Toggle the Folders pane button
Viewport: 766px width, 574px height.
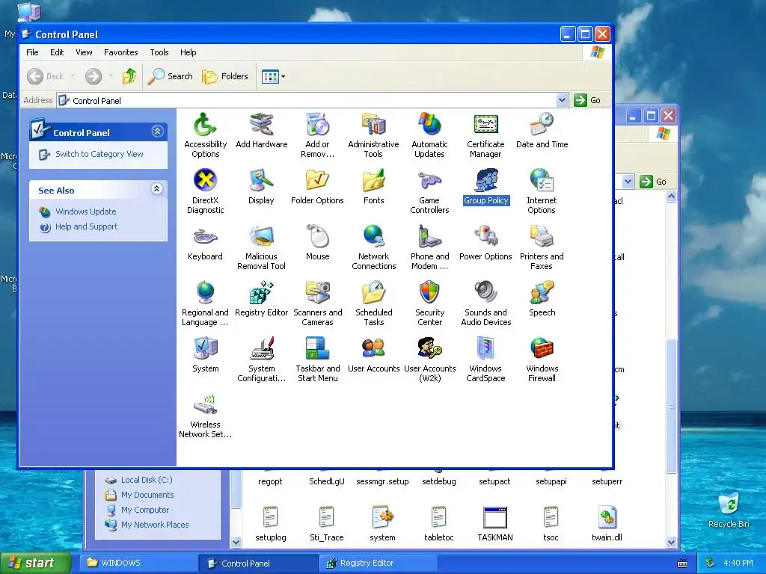(x=225, y=76)
